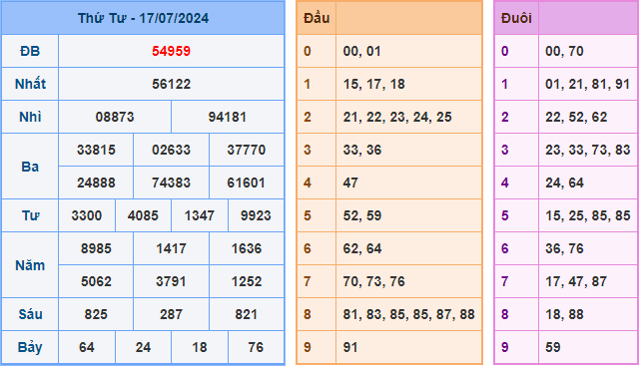Viewport: 640px width, 366px height.
Task: Select the "ĐB" prize row label
Action: (x=30, y=51)
